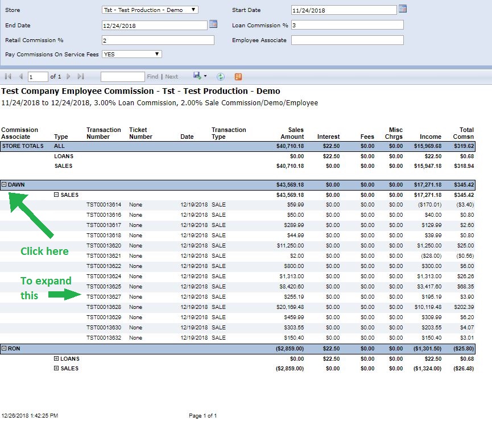The width and height of the screenshot is (492, 421).
Task: Expand RON's SALES section
Action: (x=56, y=368)
